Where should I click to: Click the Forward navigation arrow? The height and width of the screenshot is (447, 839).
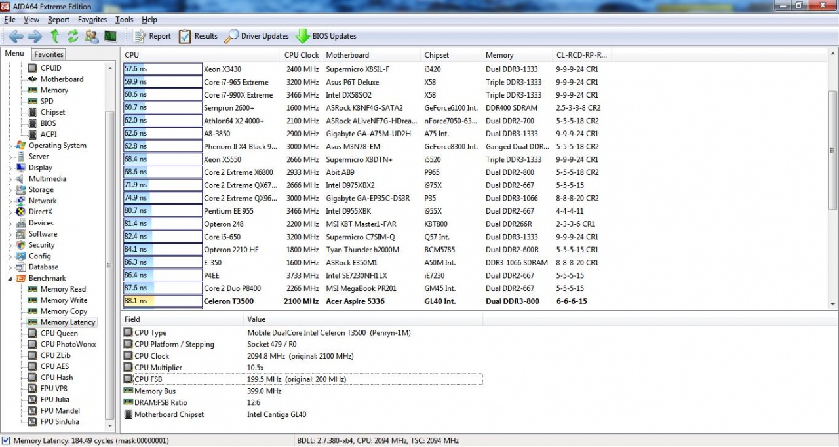[x=35, y=36]
